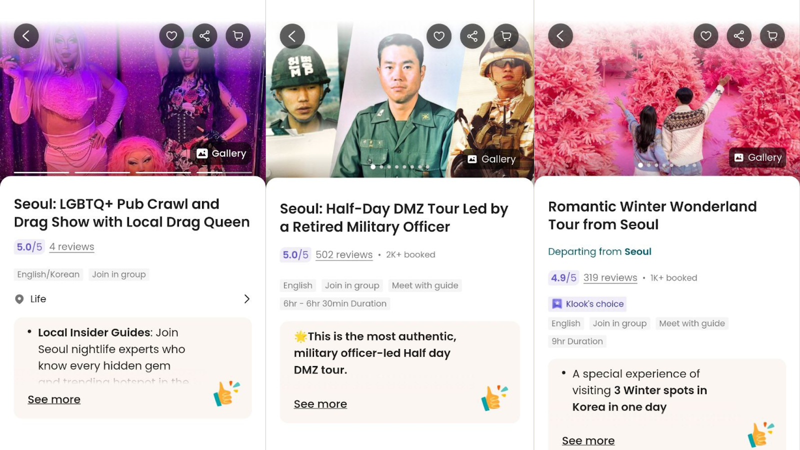Open cart on the Pub Crawl page

tap(238, 36)
